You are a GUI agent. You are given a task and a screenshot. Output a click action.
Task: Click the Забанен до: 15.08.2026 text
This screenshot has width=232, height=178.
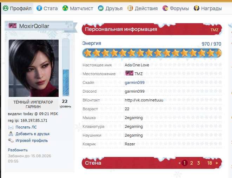pyautogui.click(x=29, y=158)
